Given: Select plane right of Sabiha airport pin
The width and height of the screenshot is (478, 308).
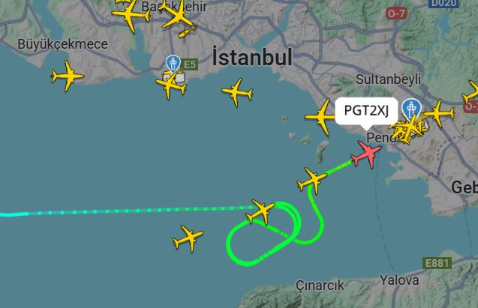Looking at the screenshot, I should (438, 114).
